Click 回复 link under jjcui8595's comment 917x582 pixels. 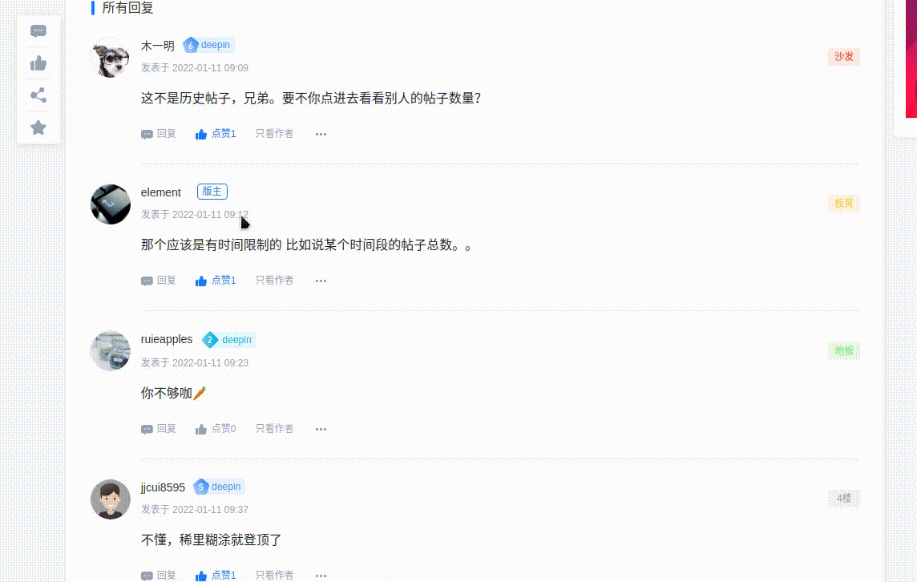click(166, 575)
